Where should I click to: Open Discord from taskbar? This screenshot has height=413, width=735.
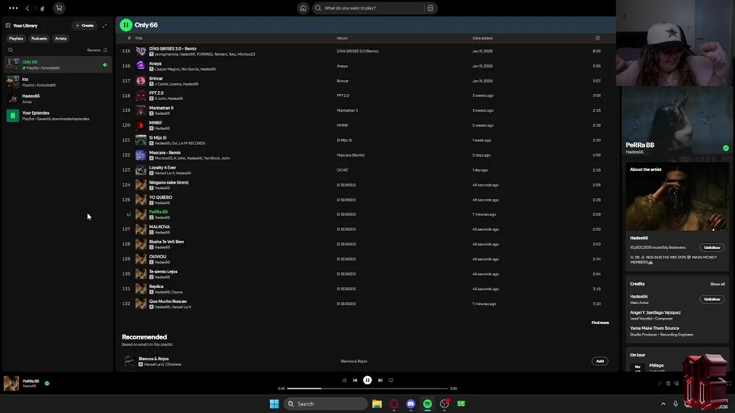pos(411,404)
